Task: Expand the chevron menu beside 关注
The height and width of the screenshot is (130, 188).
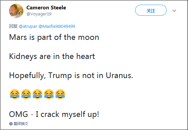Action: click(x=174, y=11)
